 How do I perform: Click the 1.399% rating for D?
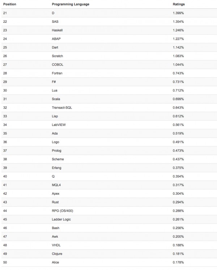(178, 13)
